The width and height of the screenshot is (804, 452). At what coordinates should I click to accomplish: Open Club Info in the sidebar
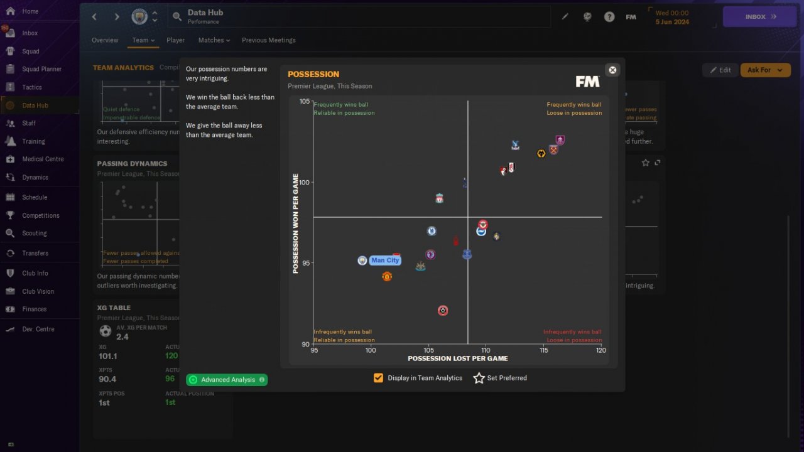(x=35, y=273)
